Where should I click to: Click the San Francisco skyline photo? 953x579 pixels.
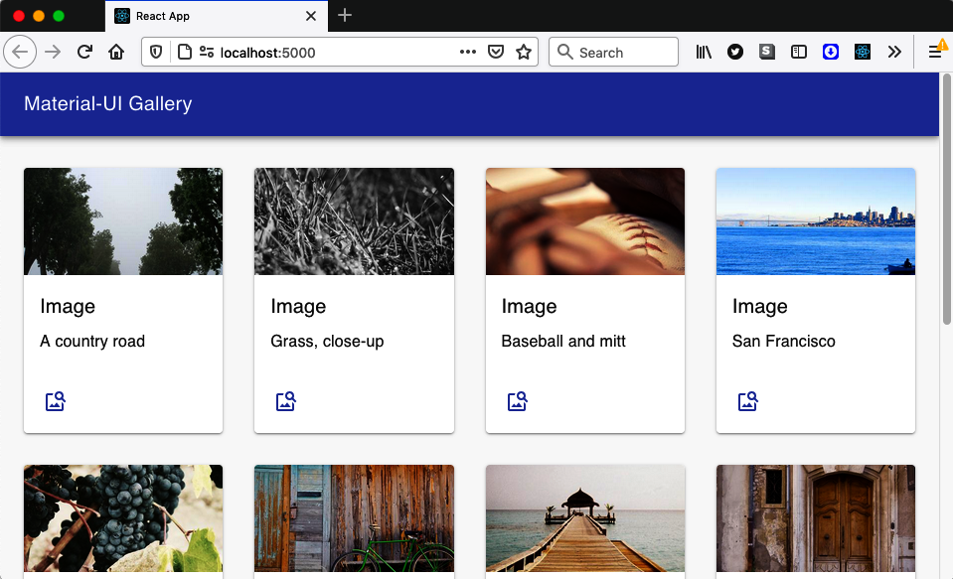click(816, 221)
